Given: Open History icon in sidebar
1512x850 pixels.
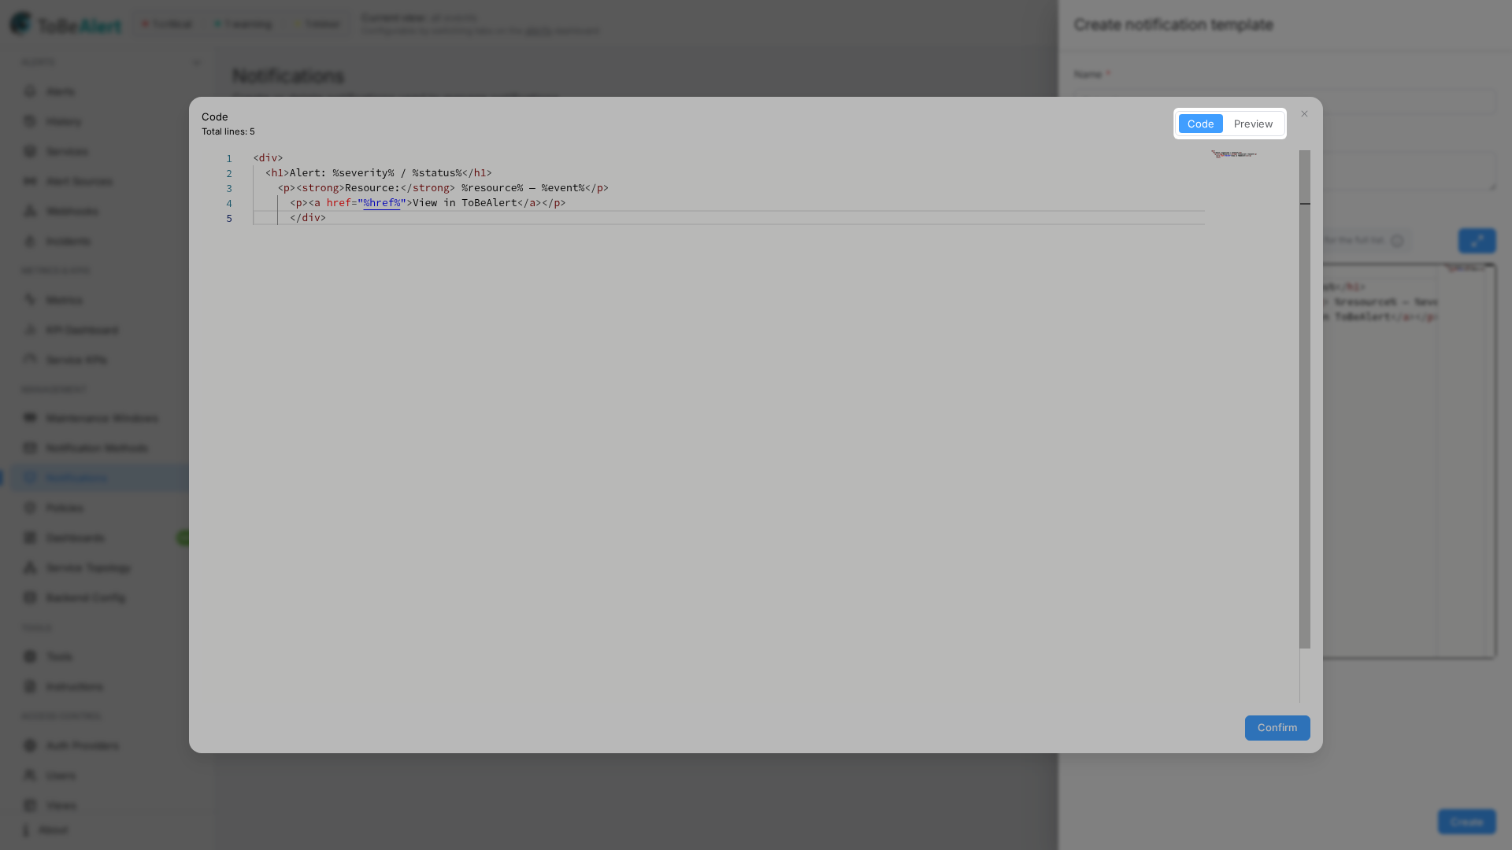Looking at the screenshot, I should [x=30, y=121].
